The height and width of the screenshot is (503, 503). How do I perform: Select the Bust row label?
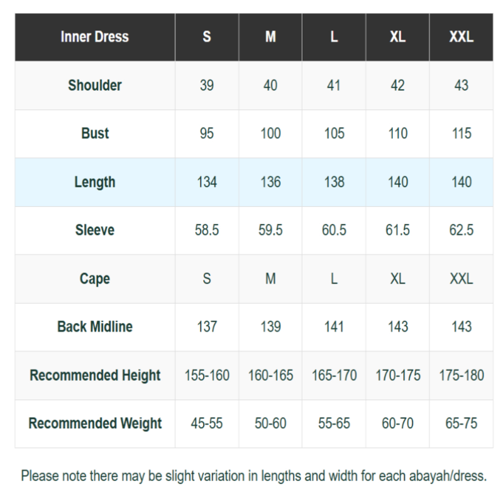click(x=94, y=133)
